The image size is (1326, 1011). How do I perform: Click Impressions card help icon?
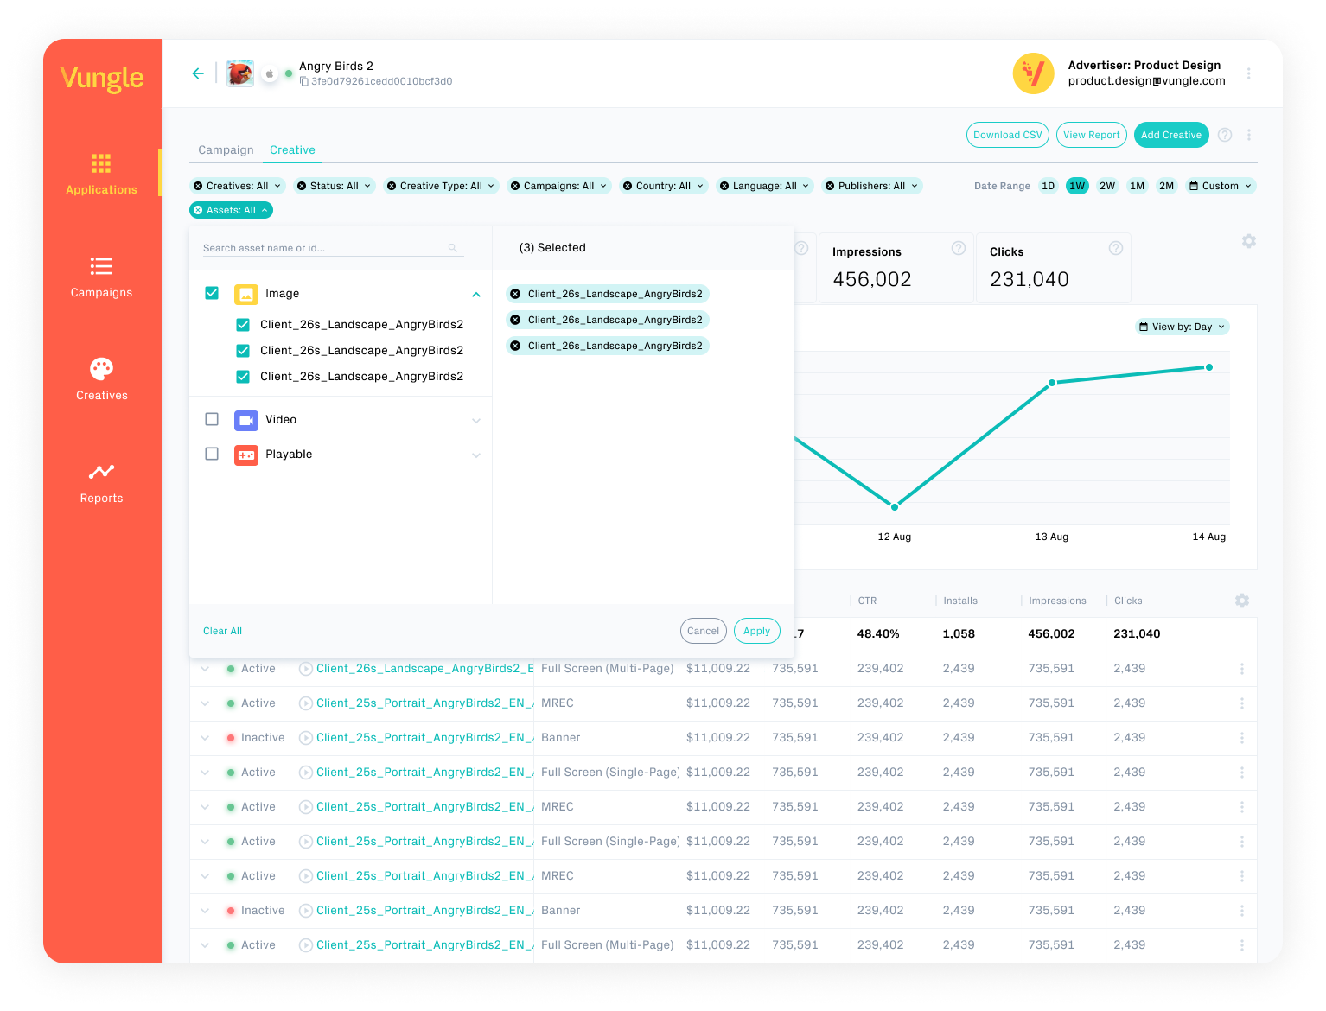point(959,248)
